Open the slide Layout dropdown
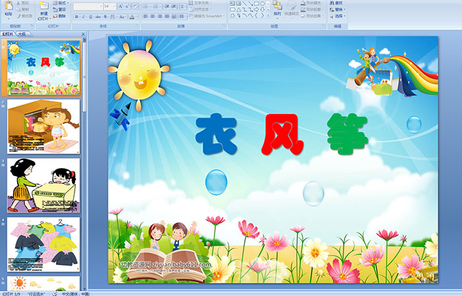This screenshot has width=462, height=296. (x=61, y=3)
